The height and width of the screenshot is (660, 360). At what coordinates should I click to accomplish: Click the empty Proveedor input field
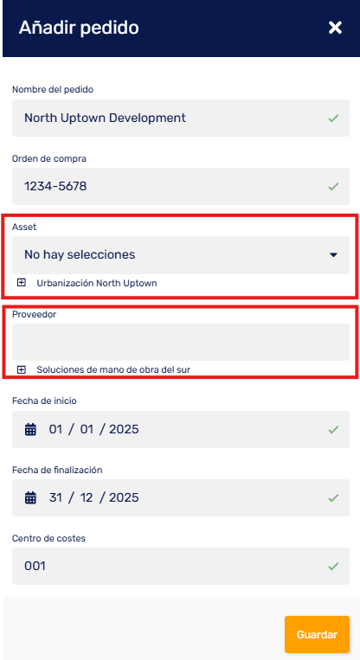181,342
